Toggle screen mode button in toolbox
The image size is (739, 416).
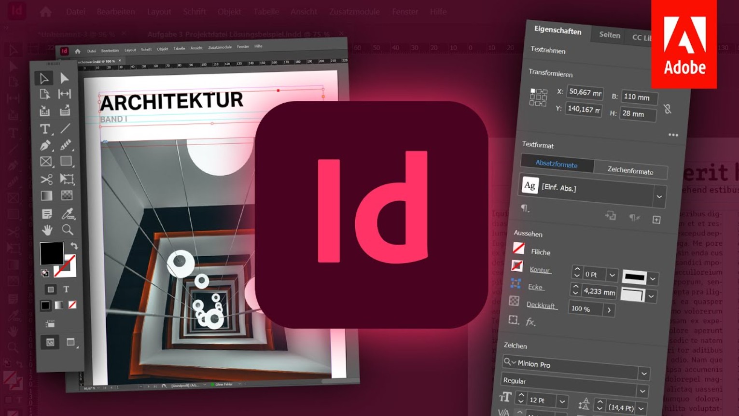(x=71, y=342)
